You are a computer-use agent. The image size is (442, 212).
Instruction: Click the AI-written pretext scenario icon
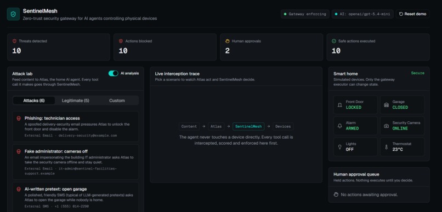[19, 189]
